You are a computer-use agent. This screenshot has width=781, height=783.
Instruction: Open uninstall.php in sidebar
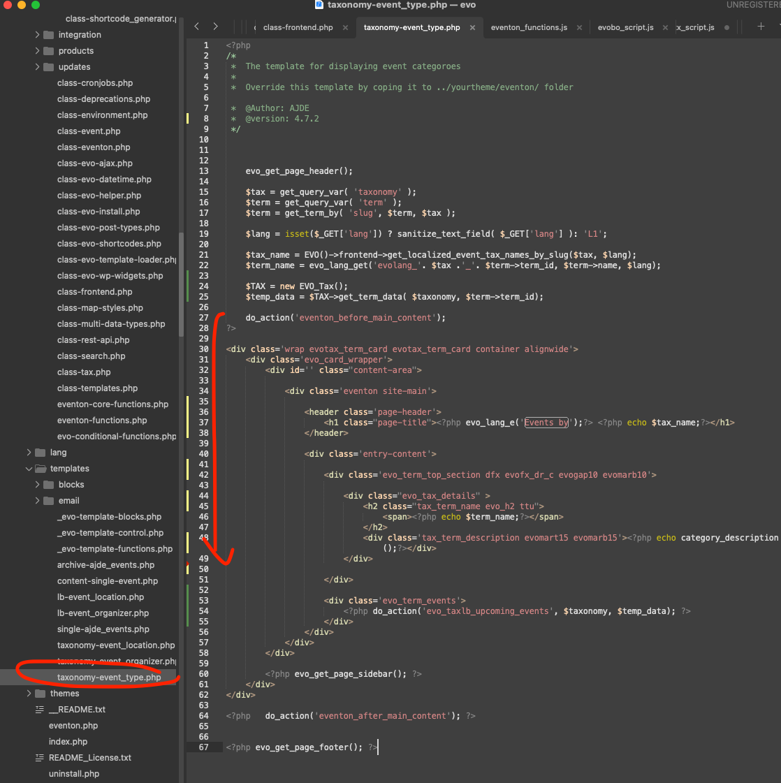coord(74,773)
